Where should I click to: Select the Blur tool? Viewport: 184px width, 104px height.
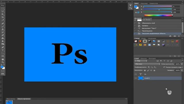coord(3,41)
